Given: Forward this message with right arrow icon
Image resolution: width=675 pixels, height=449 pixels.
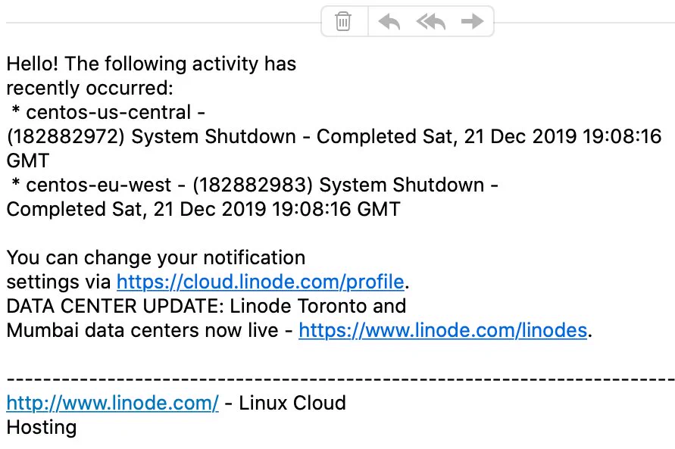Looking at the screenshot, I should 472,21.
